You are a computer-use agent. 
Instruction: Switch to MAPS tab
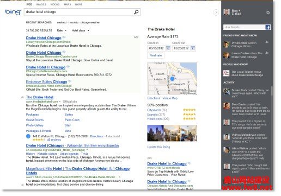[x=67, y=4]
